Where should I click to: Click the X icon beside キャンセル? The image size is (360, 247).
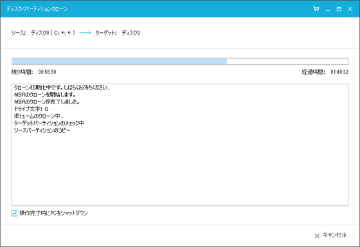[317, 235]
